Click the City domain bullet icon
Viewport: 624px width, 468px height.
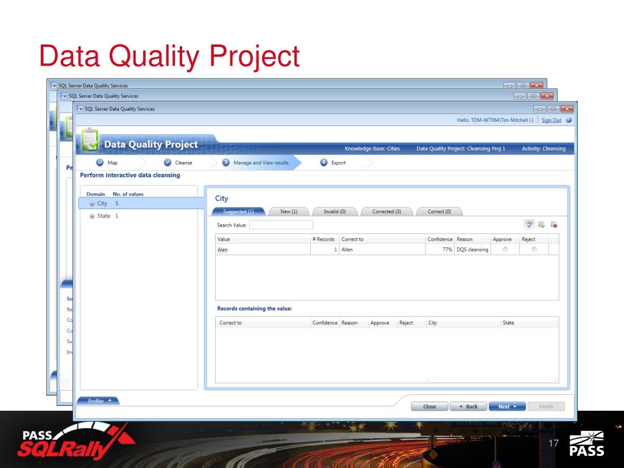[92, 204]
